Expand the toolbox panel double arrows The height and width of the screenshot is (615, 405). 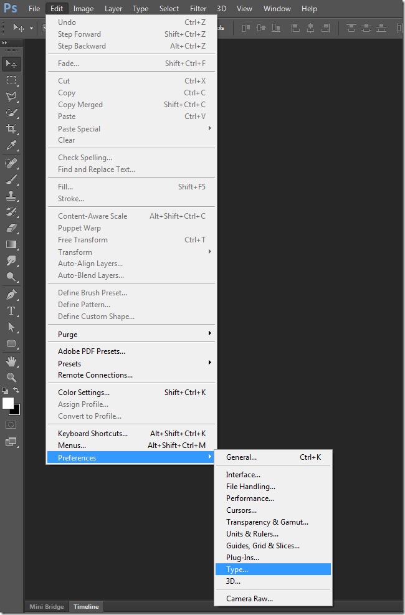pos(4,42)
